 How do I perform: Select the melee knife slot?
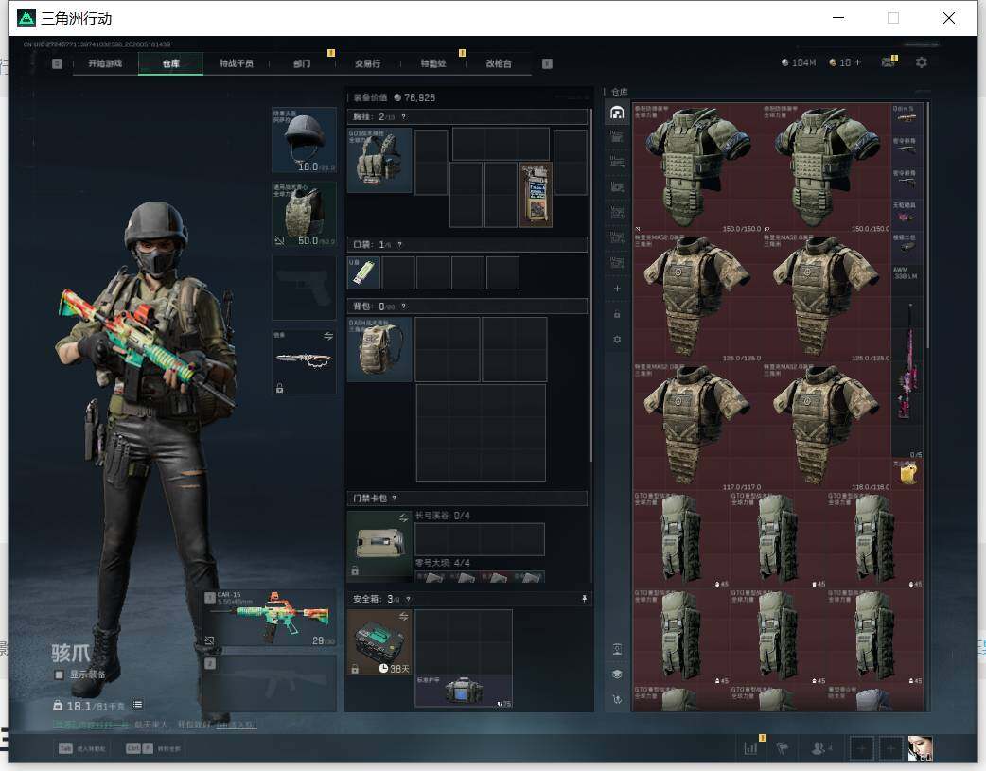304,361
